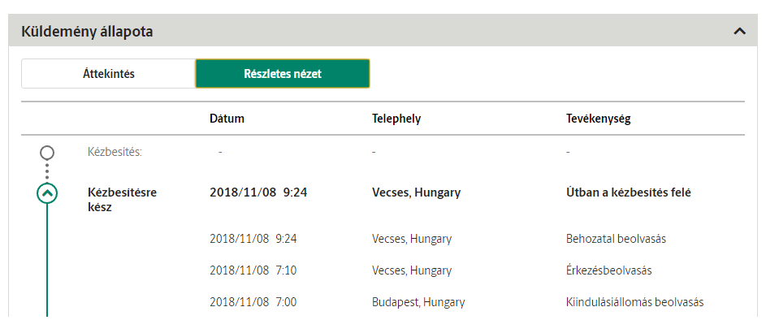Screen dimensions: 766x320
Task: Select the Behozatal beolvasás row activity
Action: tap(616, 239)
